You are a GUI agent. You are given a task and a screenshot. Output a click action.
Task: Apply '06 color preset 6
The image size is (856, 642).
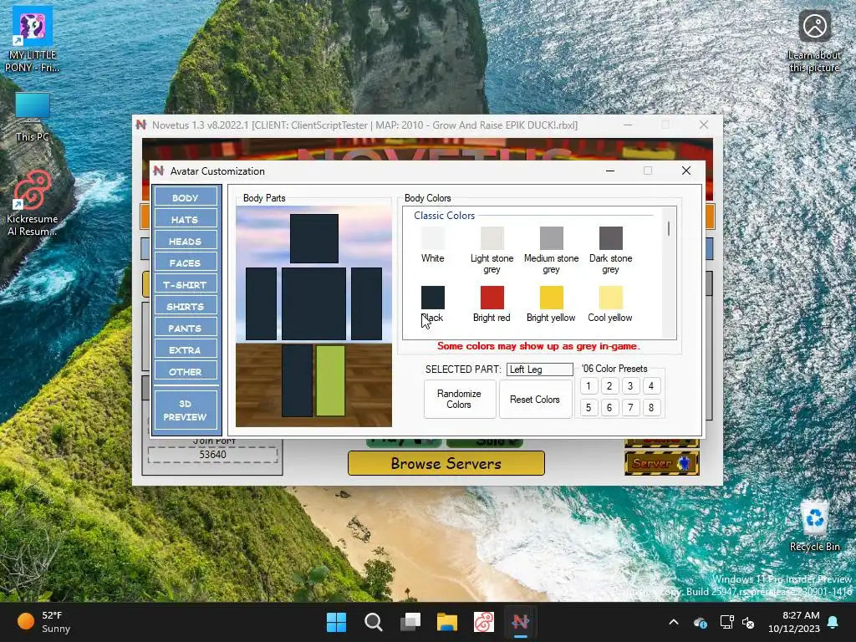tap(609, 407)
